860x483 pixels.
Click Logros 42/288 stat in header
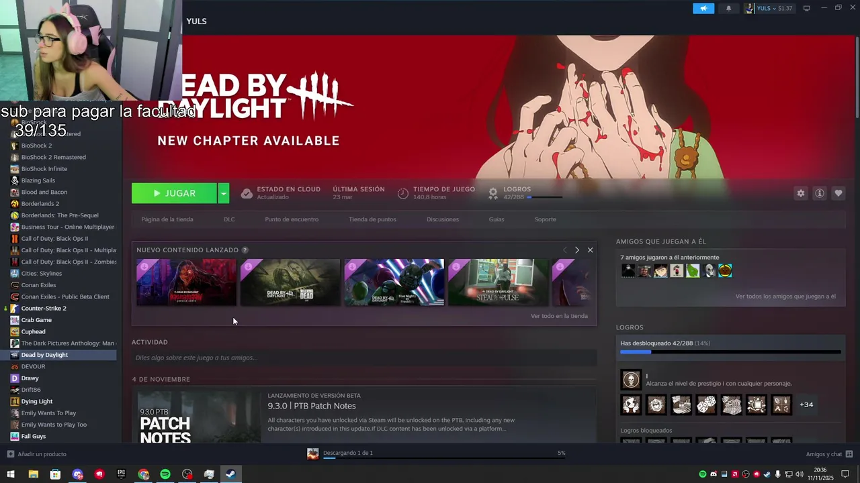coord(525,193)
